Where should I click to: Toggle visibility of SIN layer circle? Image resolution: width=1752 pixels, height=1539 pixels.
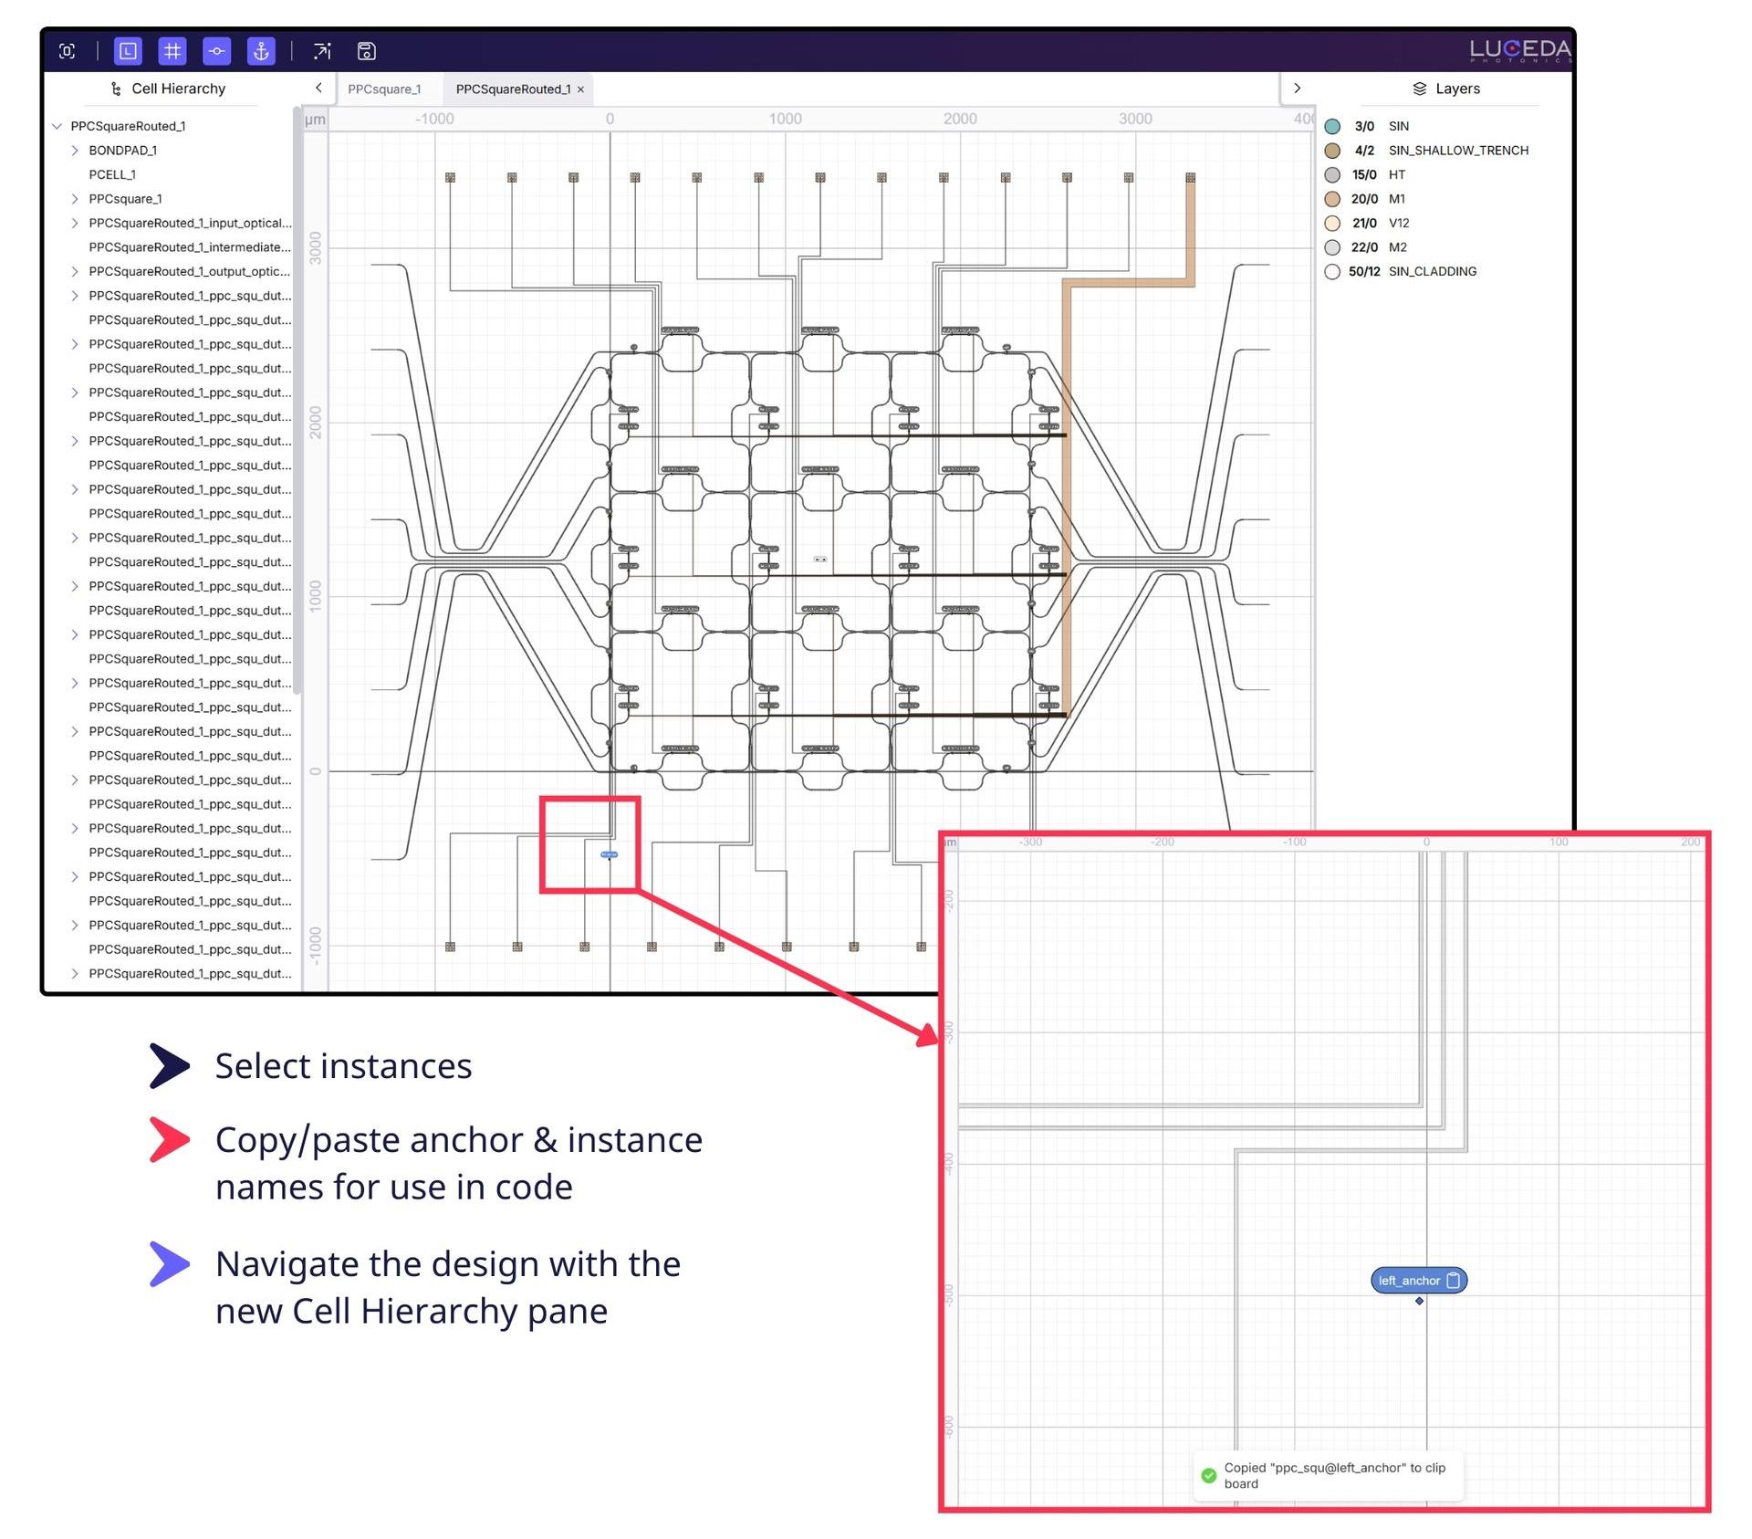(1332, 127)
